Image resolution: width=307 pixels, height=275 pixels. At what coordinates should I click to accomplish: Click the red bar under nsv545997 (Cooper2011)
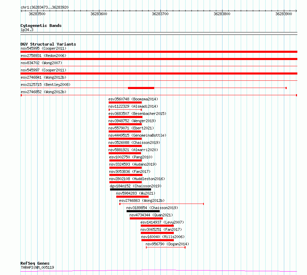(x=159, y=73)
